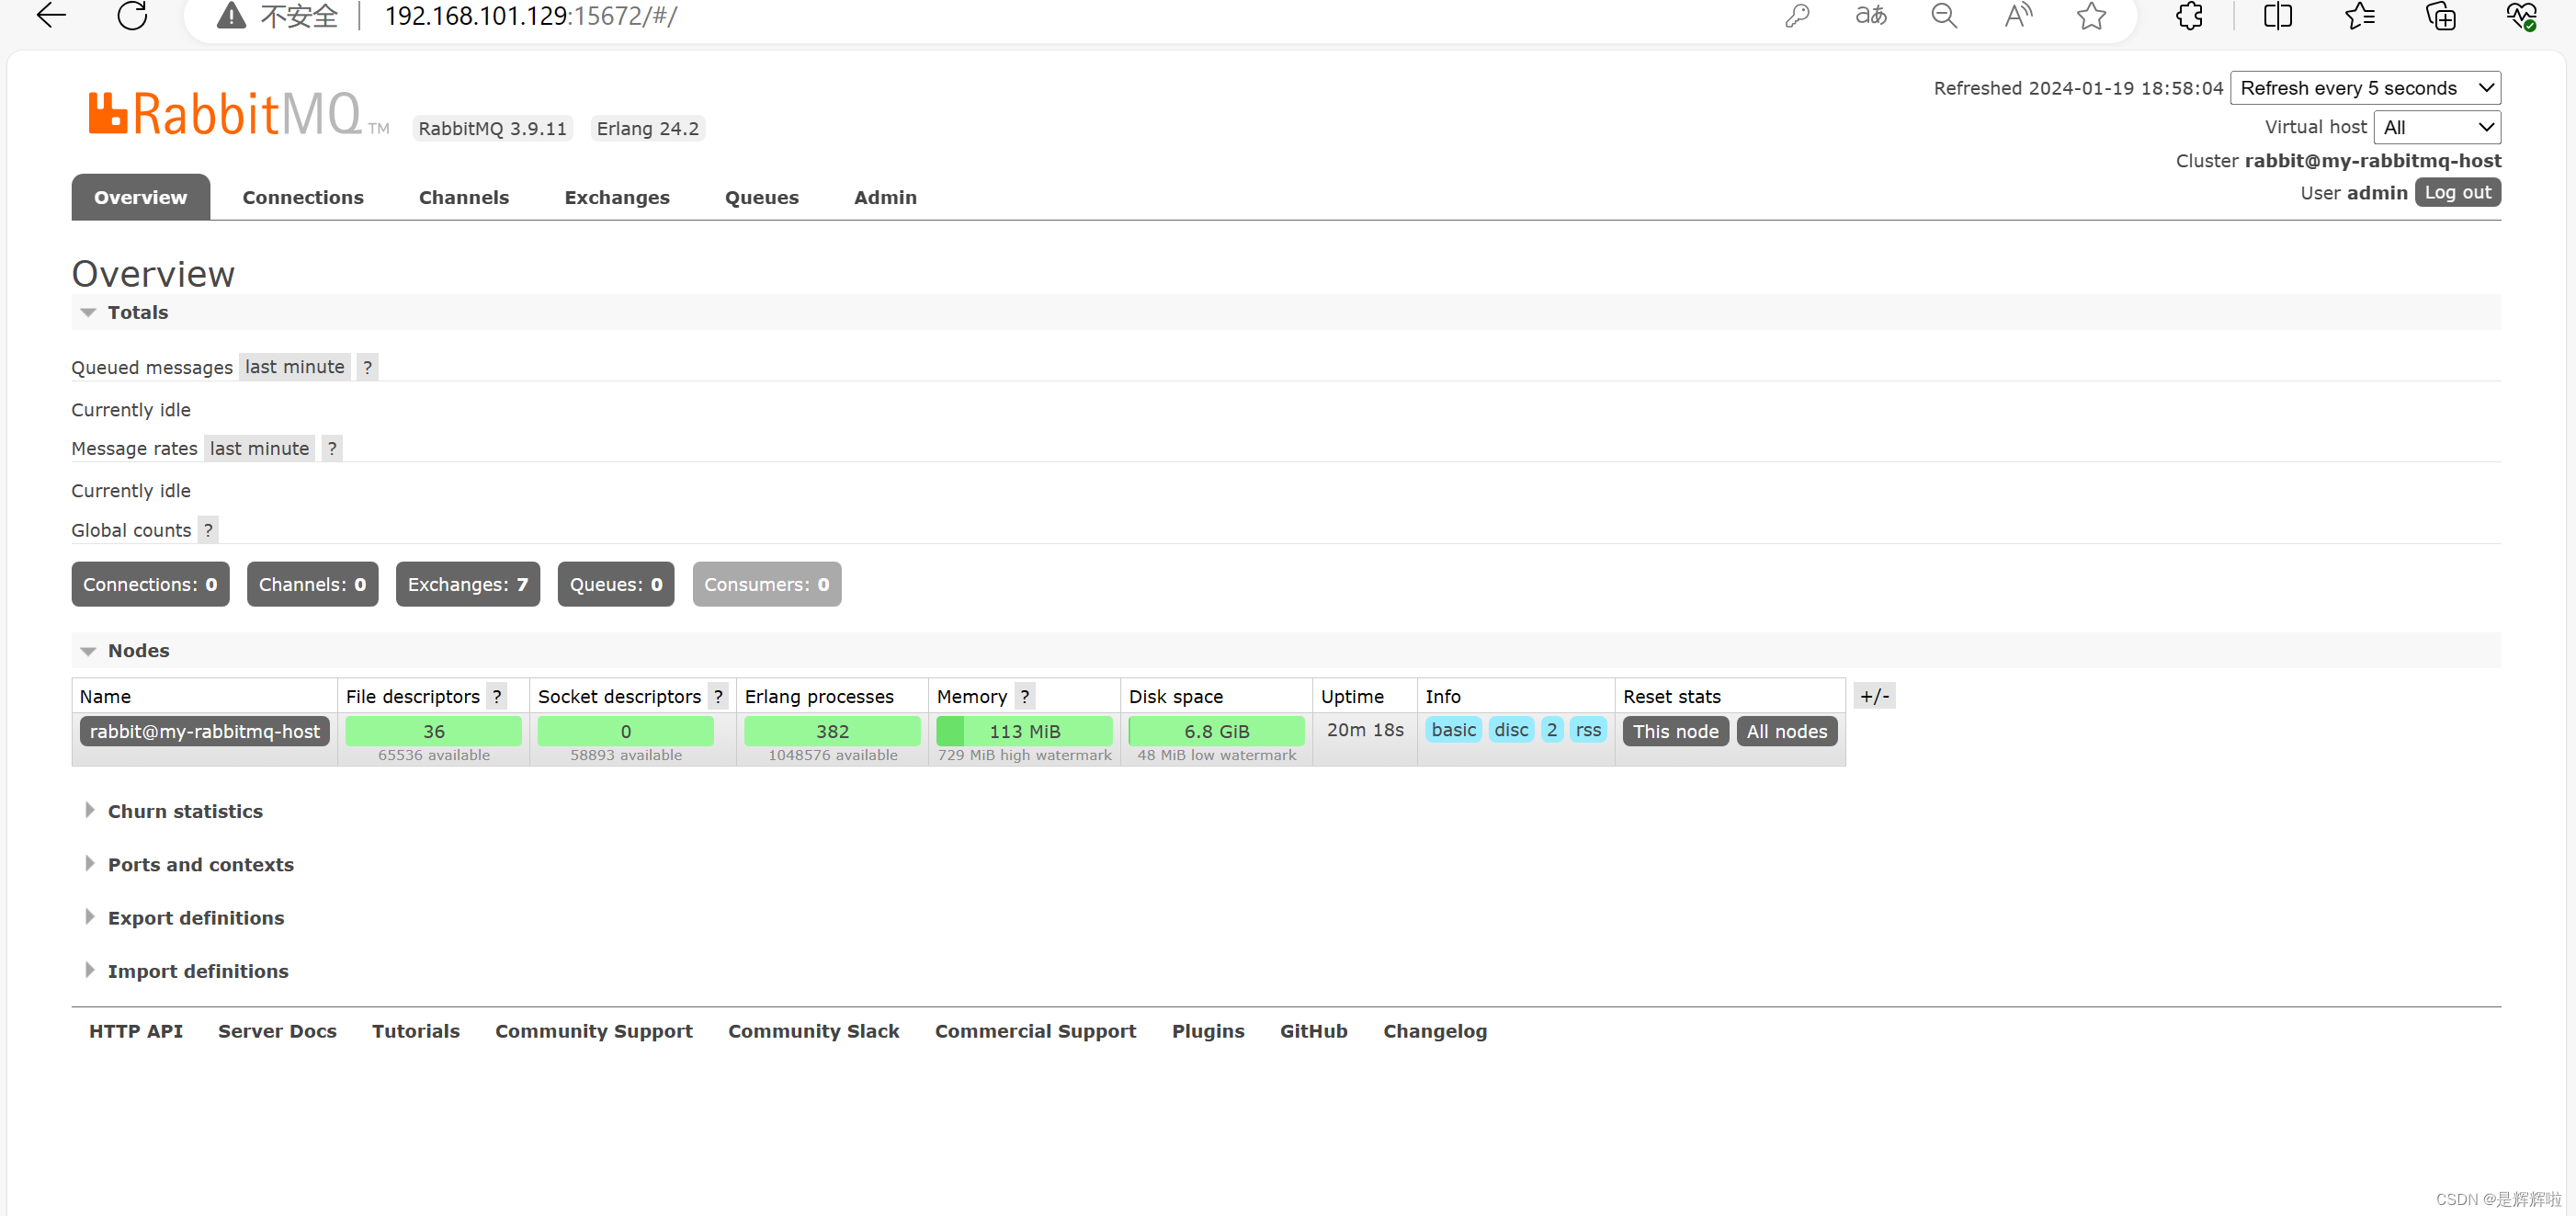The width and height of the screenshot is (2576, 1216).
Task: Open the HTTP API footer link
Action: [x=136, y=1031]
